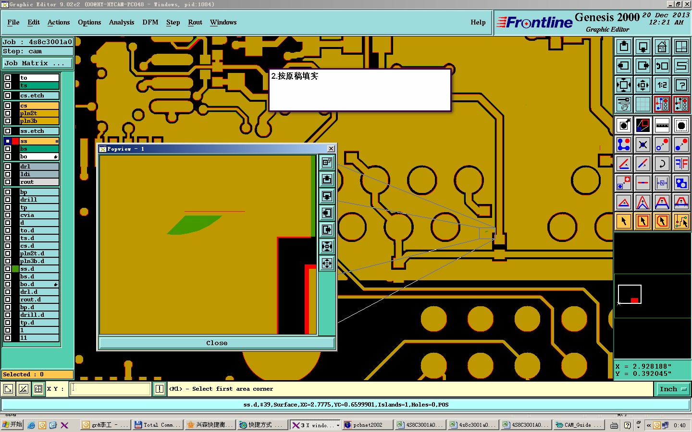Toggle checkbox for layer 'drl'
The width and height of the screenshot is (692, 432).
coord(8,167)
